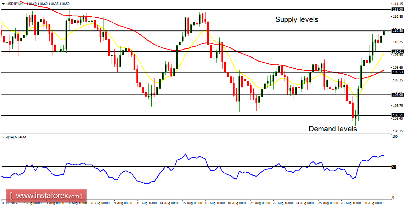Image resolution: width=405 pixels, height=207 pixels.
Task: Click the 109.00 demand level price tag
Action: (x=397, y=94)
